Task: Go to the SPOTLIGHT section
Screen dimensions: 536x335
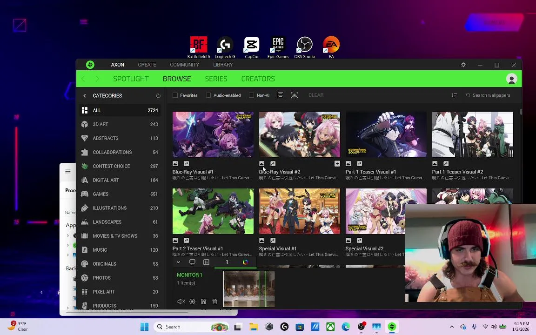Action: pyautogui.click(x=131, y=79)
